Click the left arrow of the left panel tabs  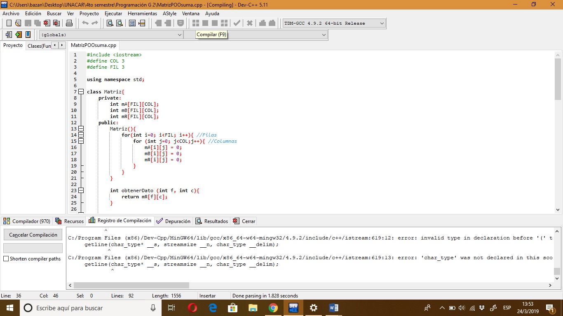click(55, 45)
